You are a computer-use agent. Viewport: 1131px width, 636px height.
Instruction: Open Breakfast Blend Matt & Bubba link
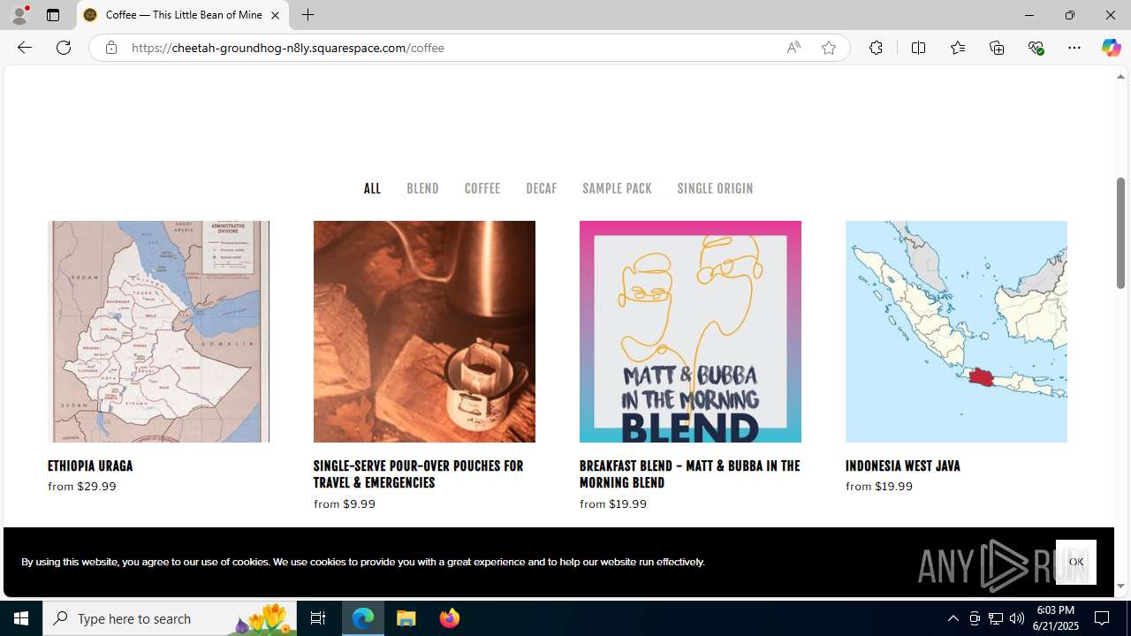click(689, 474)
